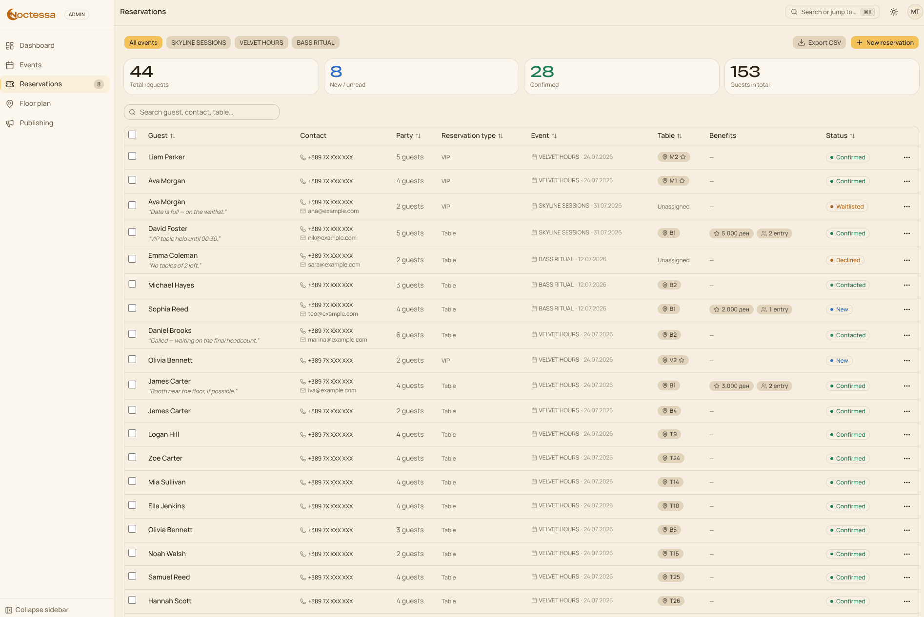Sort by Table column header
This screenshot has height=617, width=924.
pyautogui.click(x=670, y=135)
